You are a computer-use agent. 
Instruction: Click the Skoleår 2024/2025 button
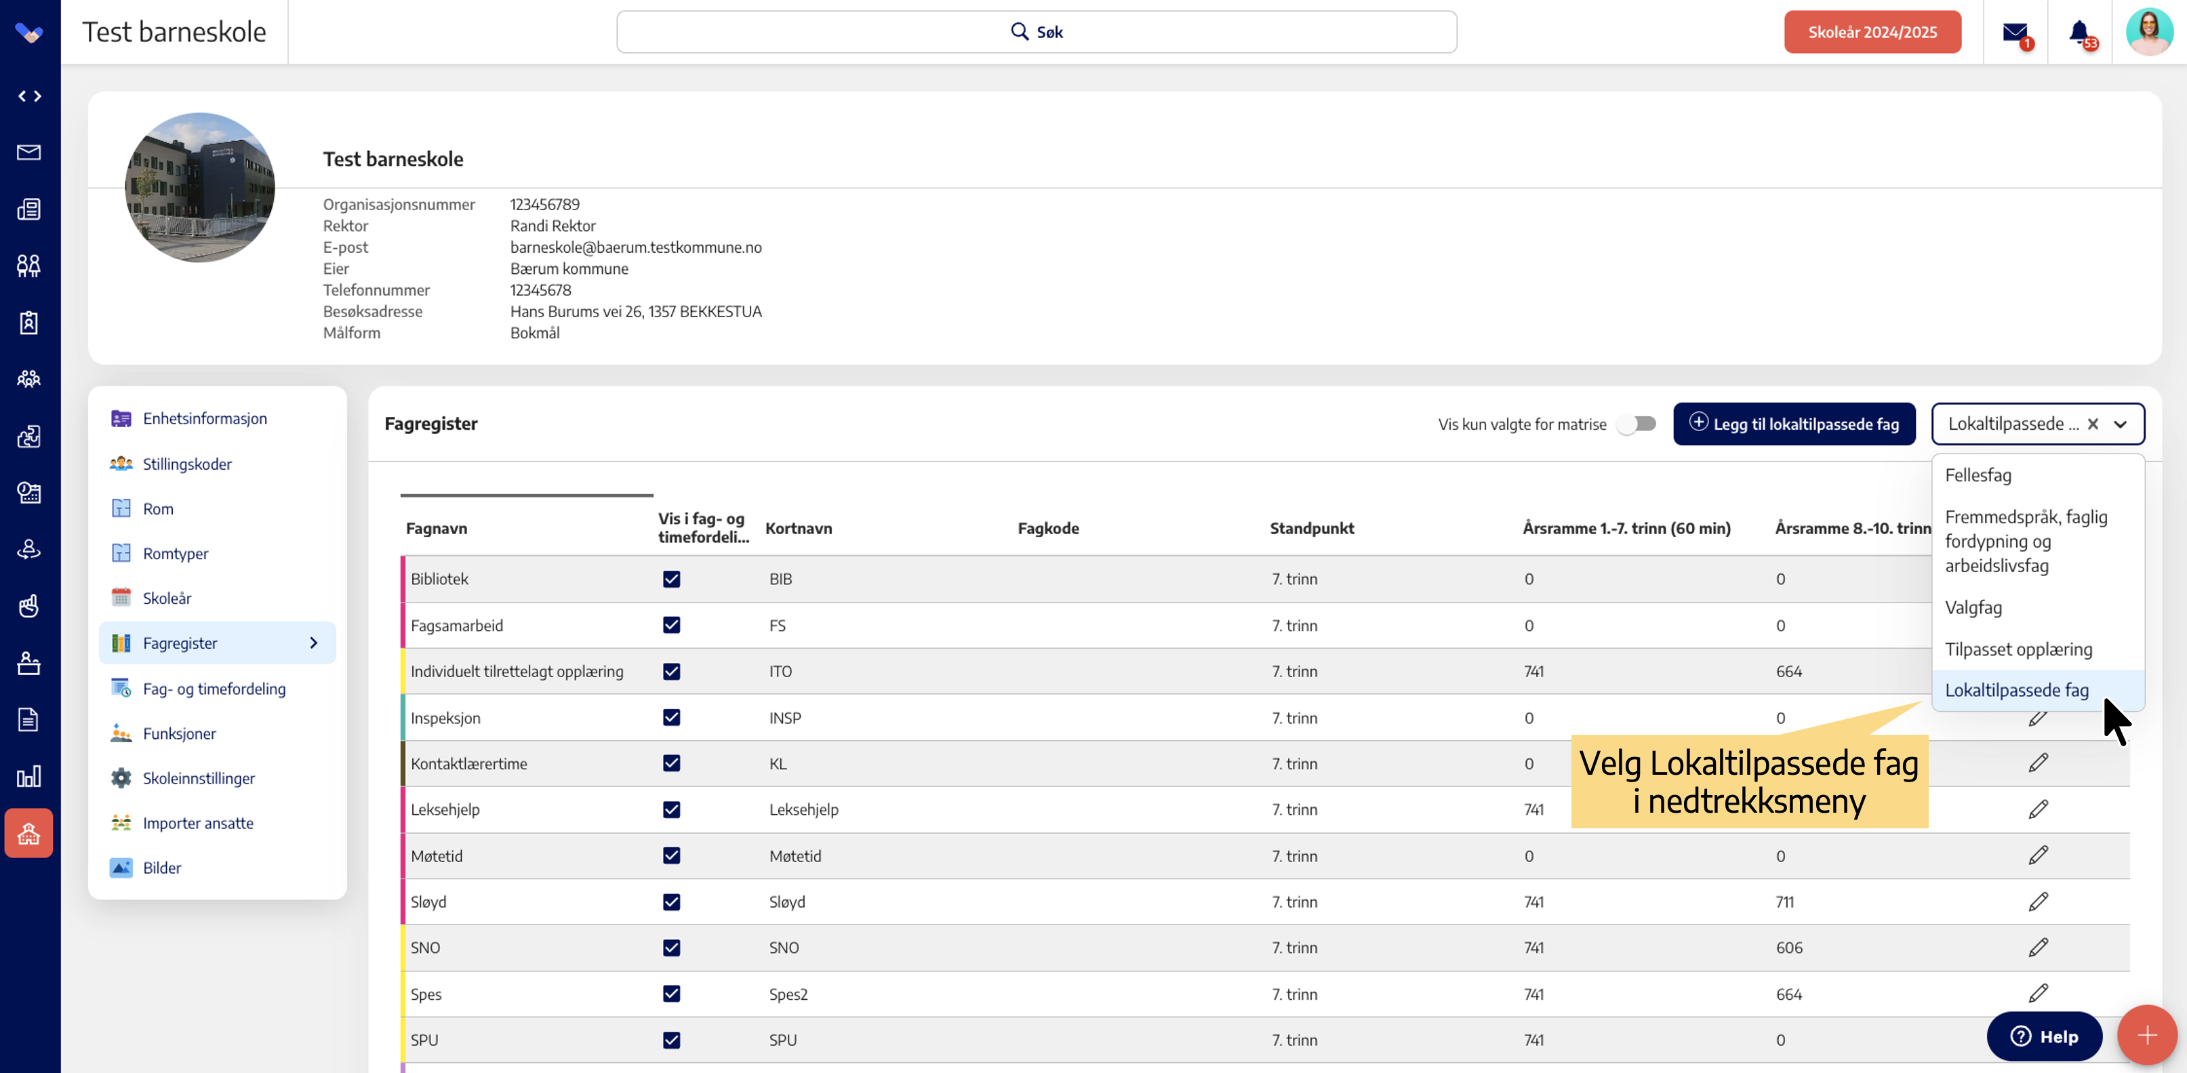[x=1872, y=33]
